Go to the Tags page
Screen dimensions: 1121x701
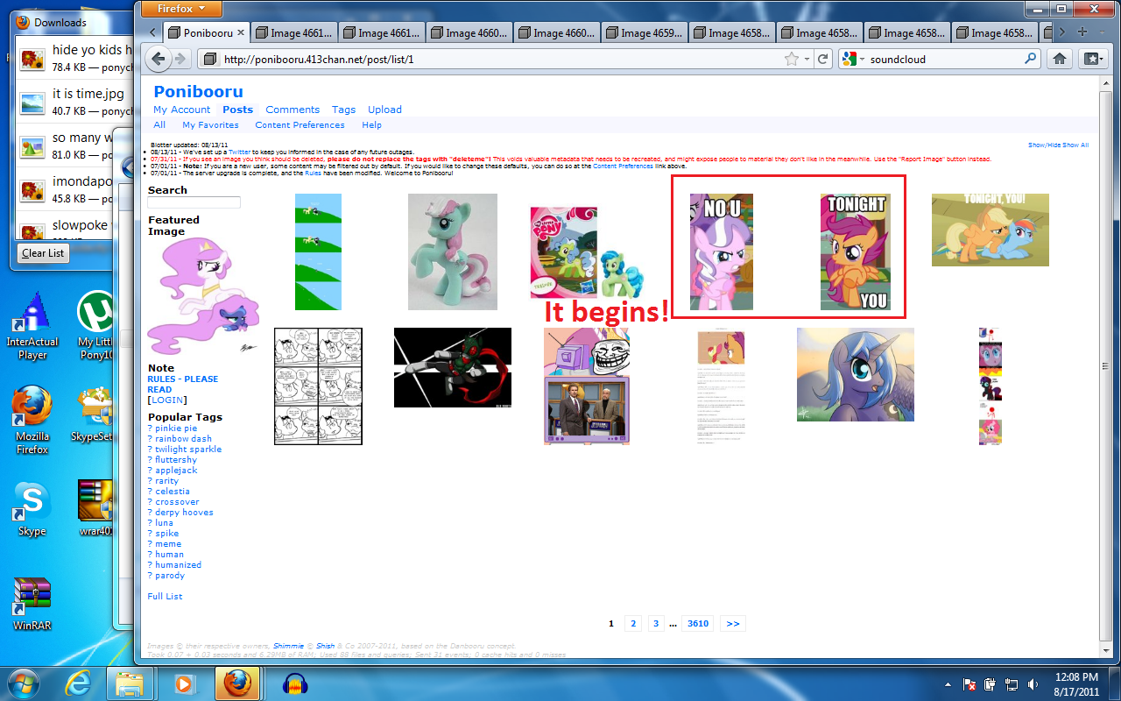(x=343, y=110)
